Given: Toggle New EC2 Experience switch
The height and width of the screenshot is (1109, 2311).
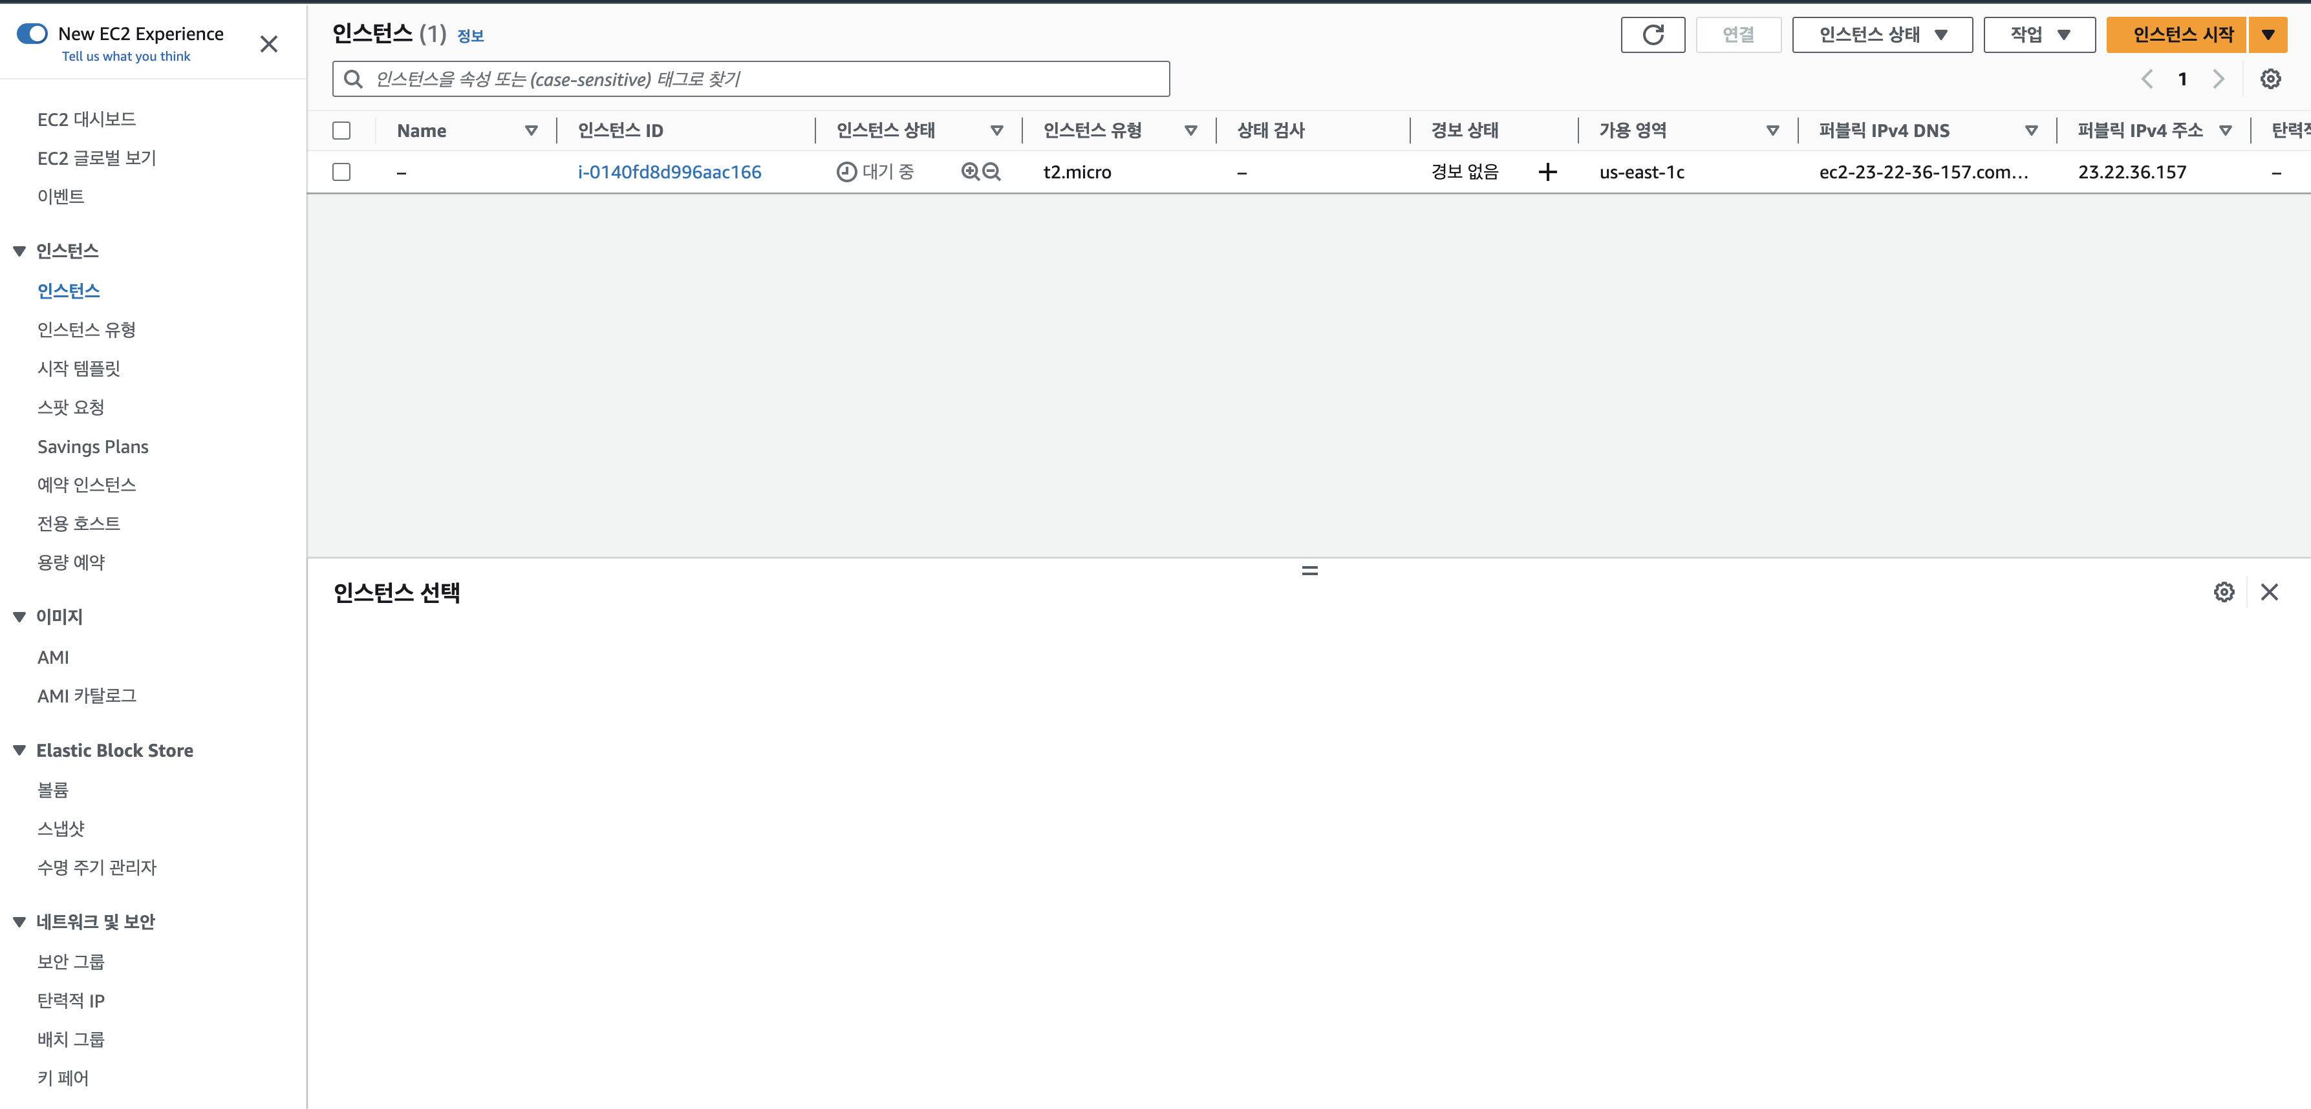Looking at the screenshot, I should point(32,34).
